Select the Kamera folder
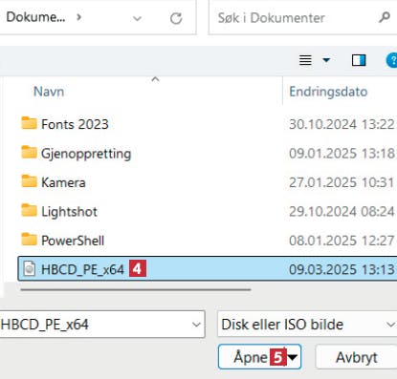This screenshot has width=397, height=379. click(54, 182)
